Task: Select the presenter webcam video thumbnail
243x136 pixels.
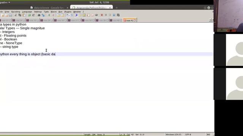Action: pos(228,16)
